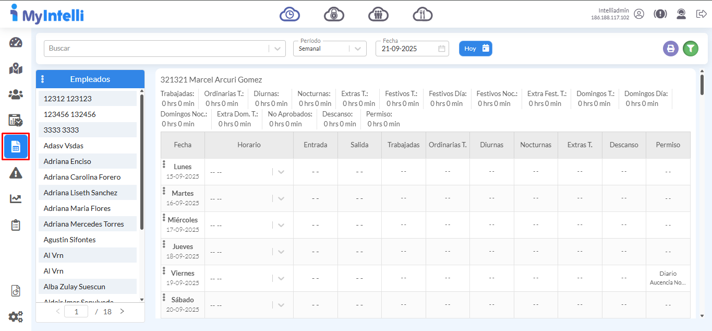Click the Hoy button
This screenshot has height=331, width=712.
tap(475, 49)
